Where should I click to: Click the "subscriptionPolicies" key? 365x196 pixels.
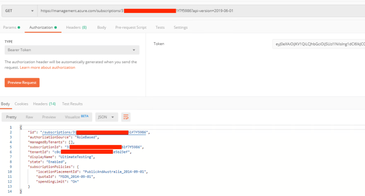tap(51, 167)
